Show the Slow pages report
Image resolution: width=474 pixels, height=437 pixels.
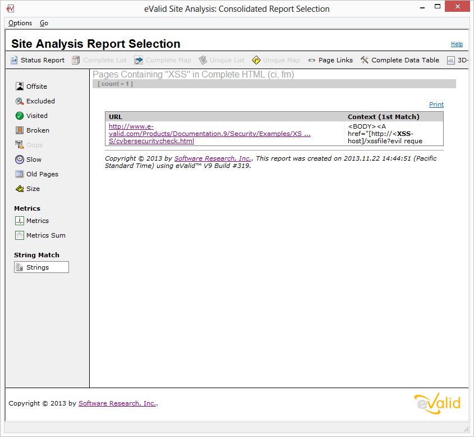click(x=34, y=160)
